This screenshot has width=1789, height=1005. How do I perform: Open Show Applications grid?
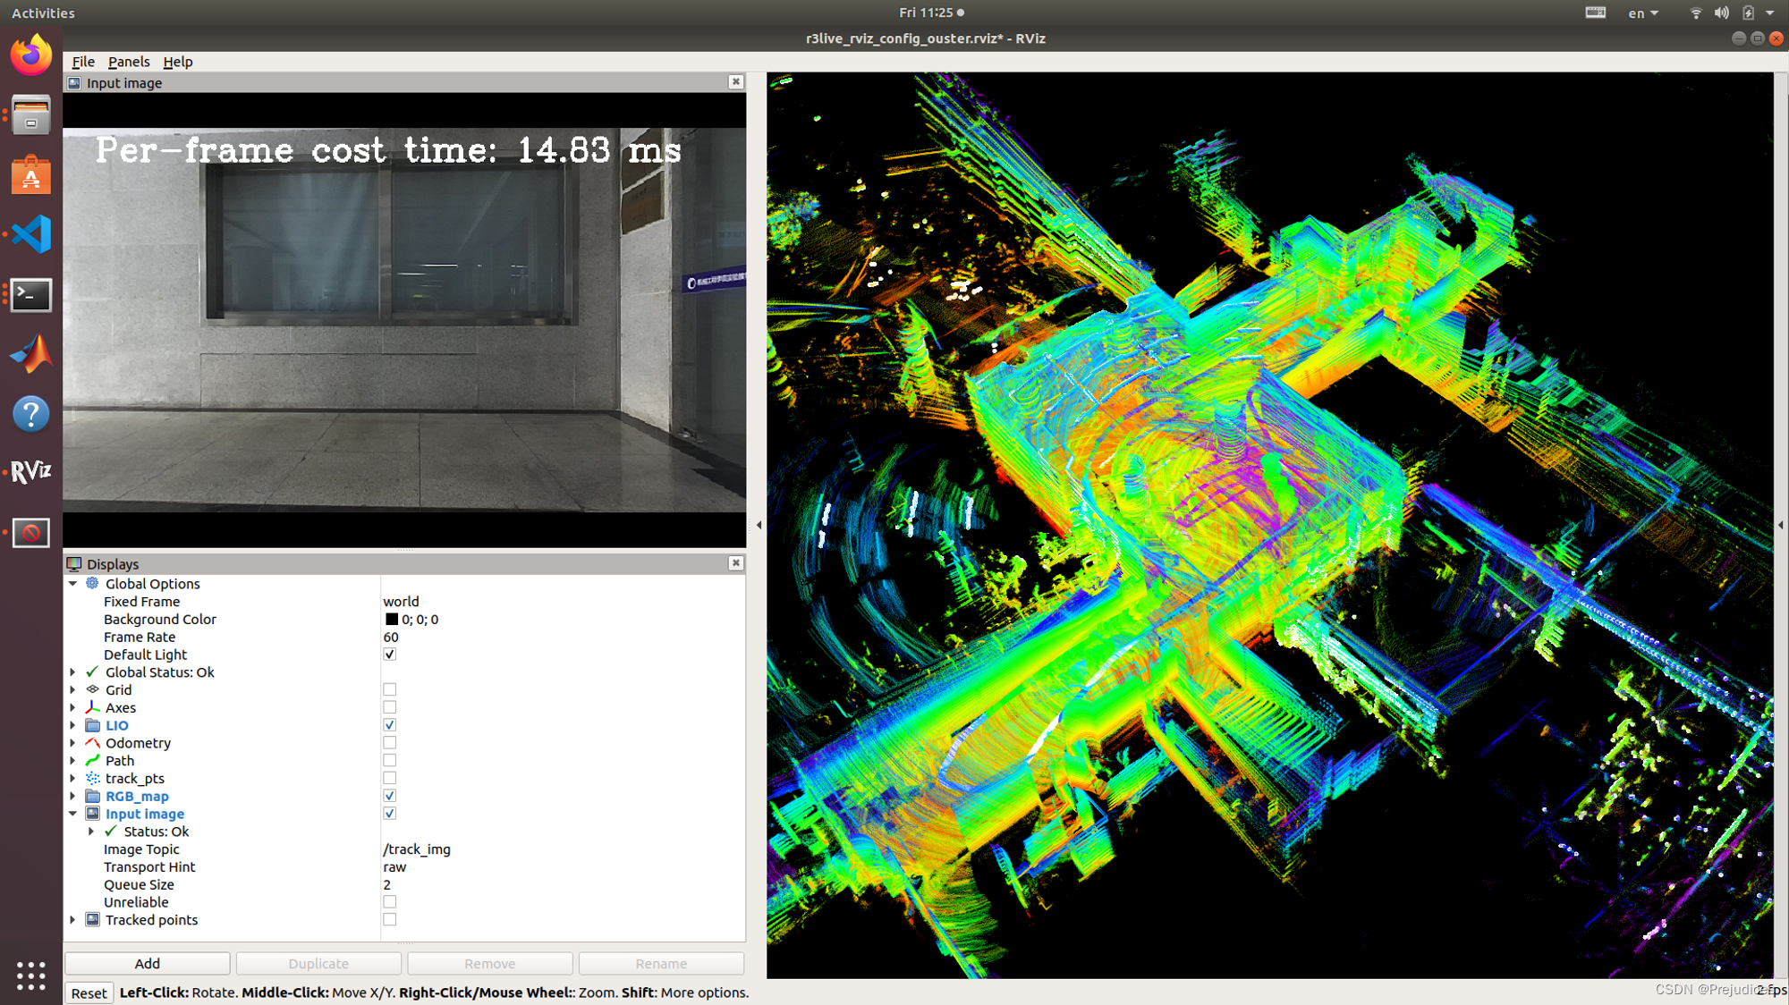tap(30, 975)
